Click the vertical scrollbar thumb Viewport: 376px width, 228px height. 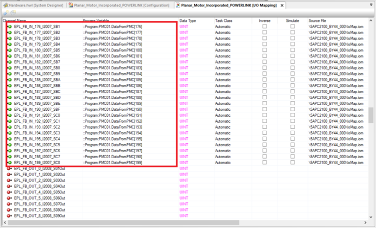click(x=371, y=115)
